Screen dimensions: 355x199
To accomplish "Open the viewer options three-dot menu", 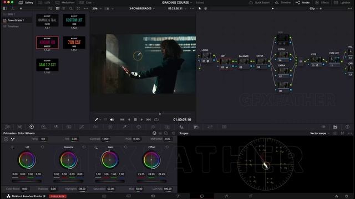I will click(192, 9).
